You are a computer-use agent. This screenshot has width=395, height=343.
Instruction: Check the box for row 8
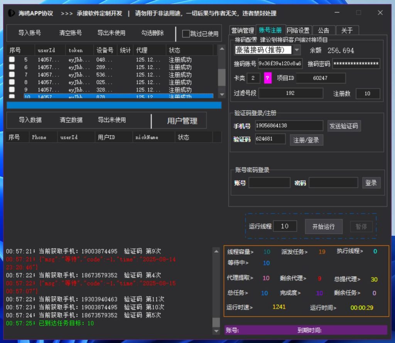12,82
